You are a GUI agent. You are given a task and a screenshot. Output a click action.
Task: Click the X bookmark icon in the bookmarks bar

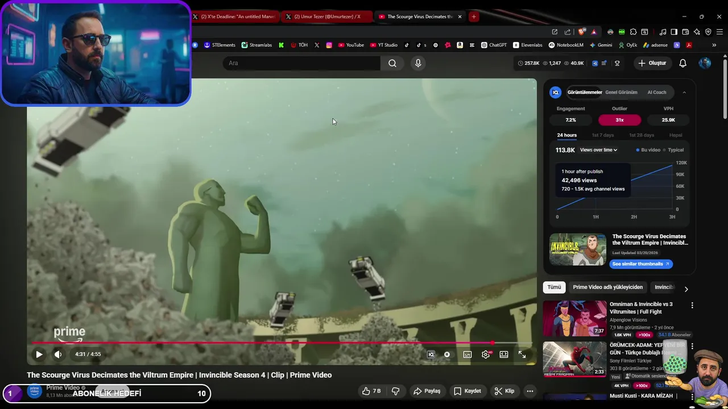(x=317, y=45)
